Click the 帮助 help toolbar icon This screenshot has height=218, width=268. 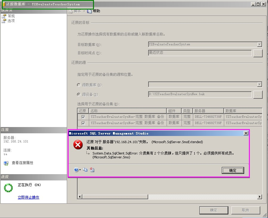pos(89,11)
